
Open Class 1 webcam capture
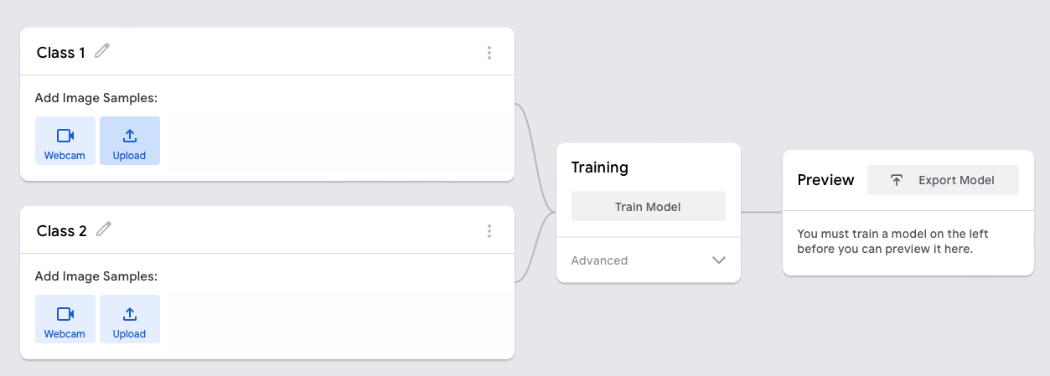point(65,141)
